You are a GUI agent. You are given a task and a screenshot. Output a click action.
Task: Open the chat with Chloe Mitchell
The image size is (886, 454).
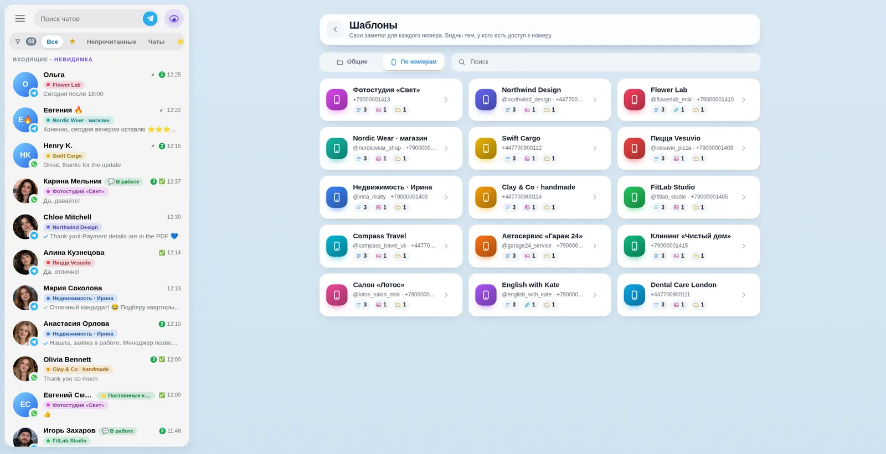(x=97, y=227)
